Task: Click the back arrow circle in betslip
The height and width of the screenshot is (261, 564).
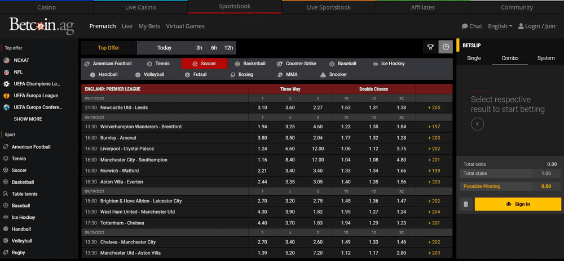Action: point(477,124)
